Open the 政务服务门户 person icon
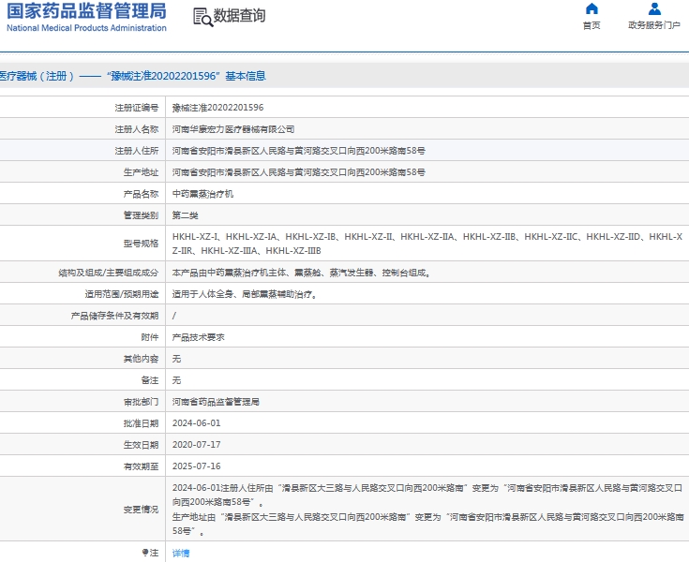Image resolution: width=689 pixels, height=562 pixels. point(654,8)
